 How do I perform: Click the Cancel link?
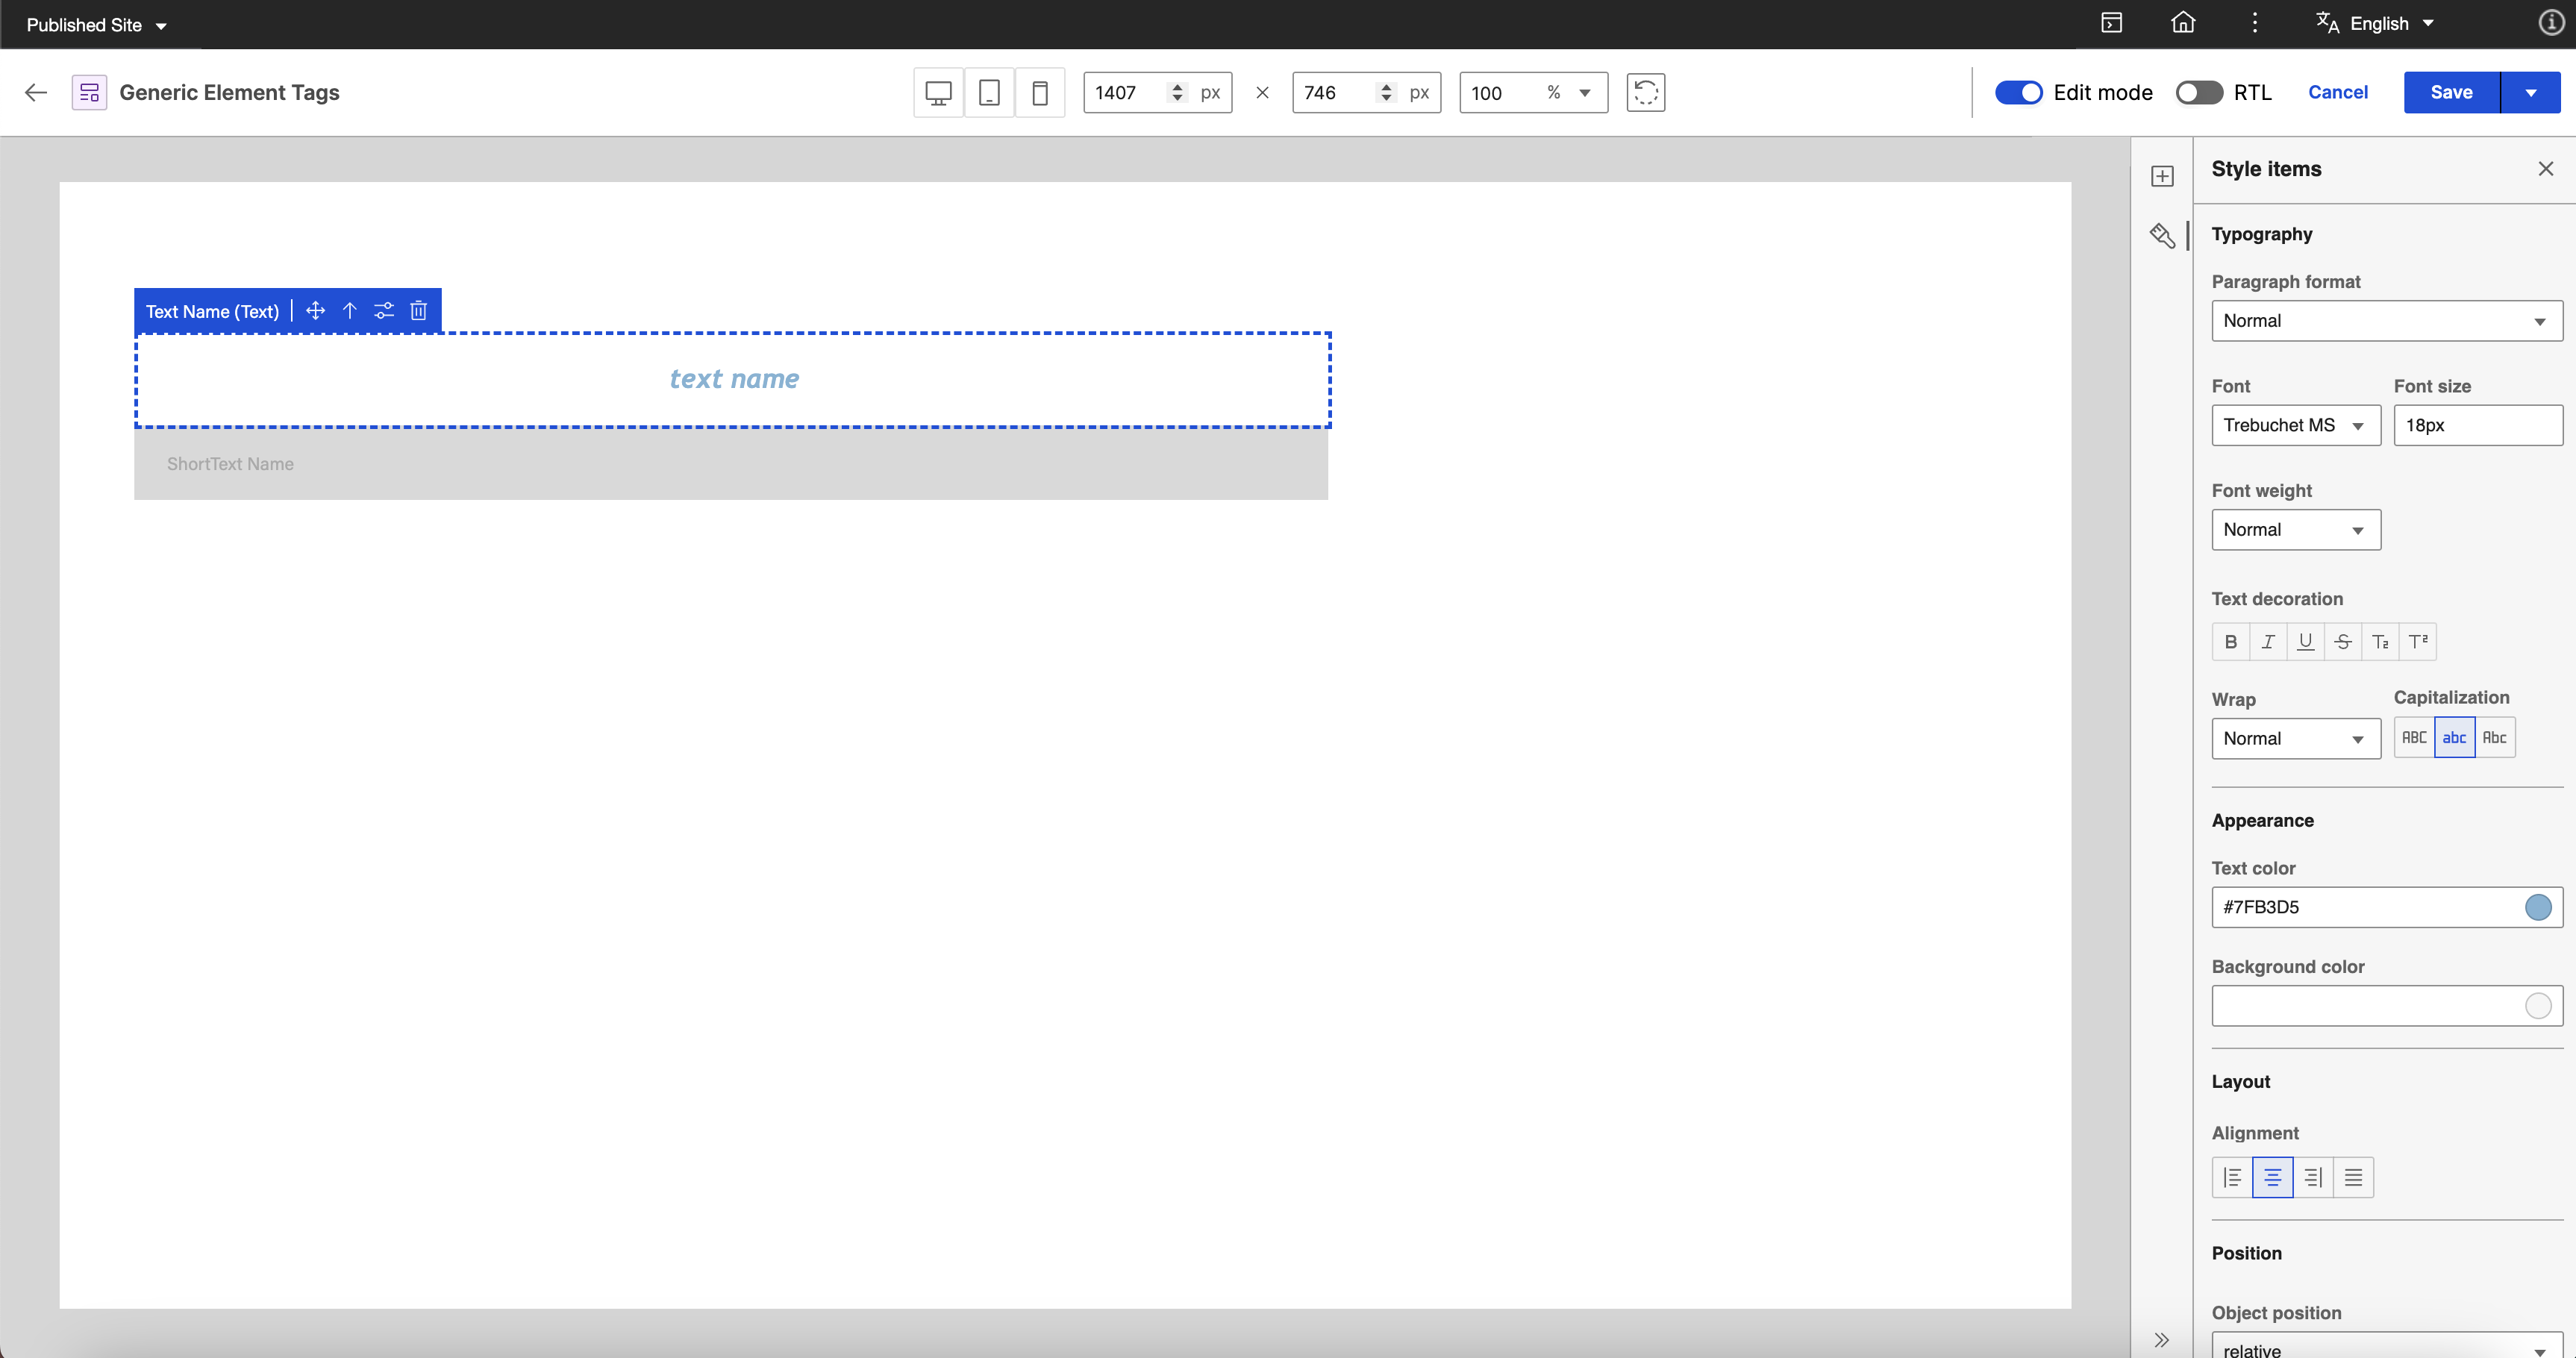(2337, 93)
